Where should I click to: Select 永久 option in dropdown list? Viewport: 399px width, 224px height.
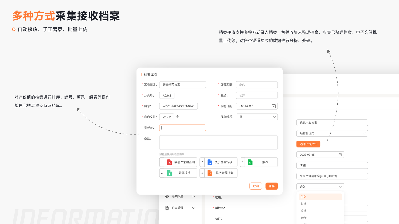(320, 197)
